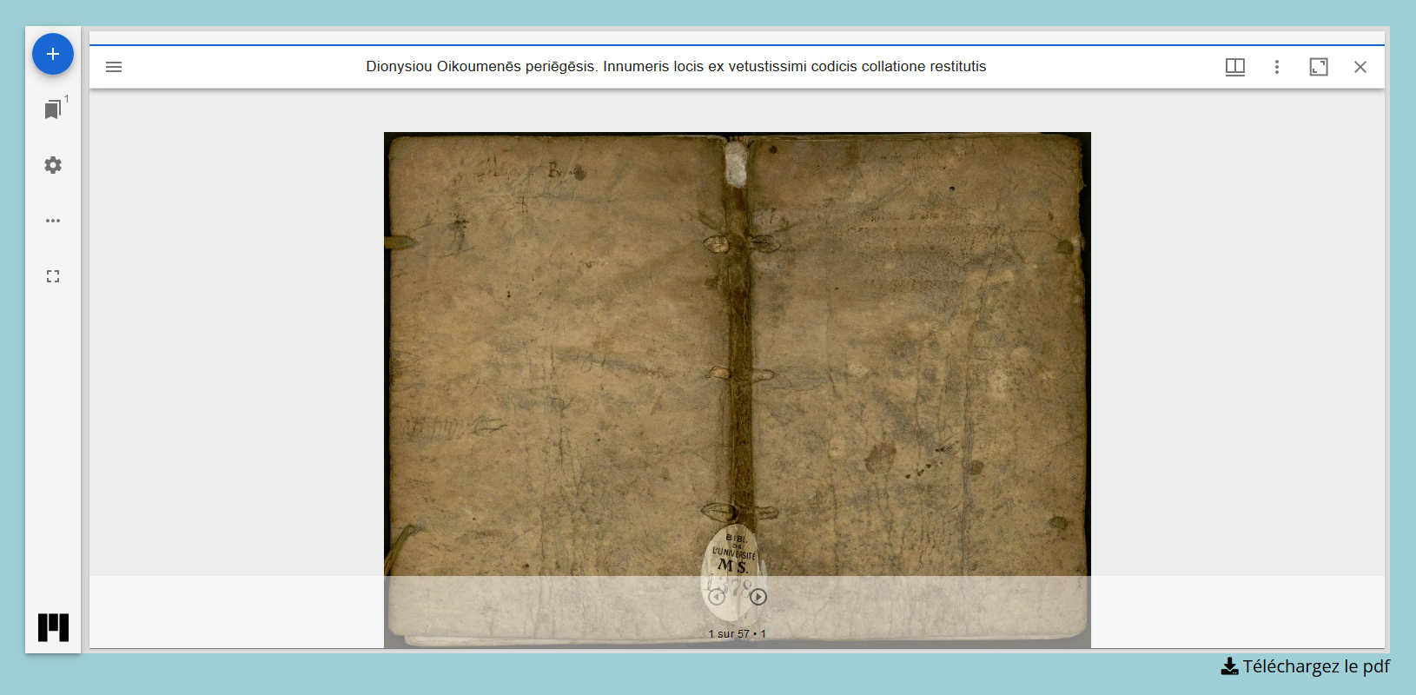This screenshot has height=695, width=1416.
Task: Open the window list bookmark icon
Action: (x=53, y=109)
